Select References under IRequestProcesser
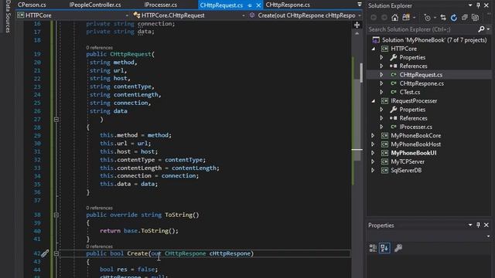 point(413,118)
